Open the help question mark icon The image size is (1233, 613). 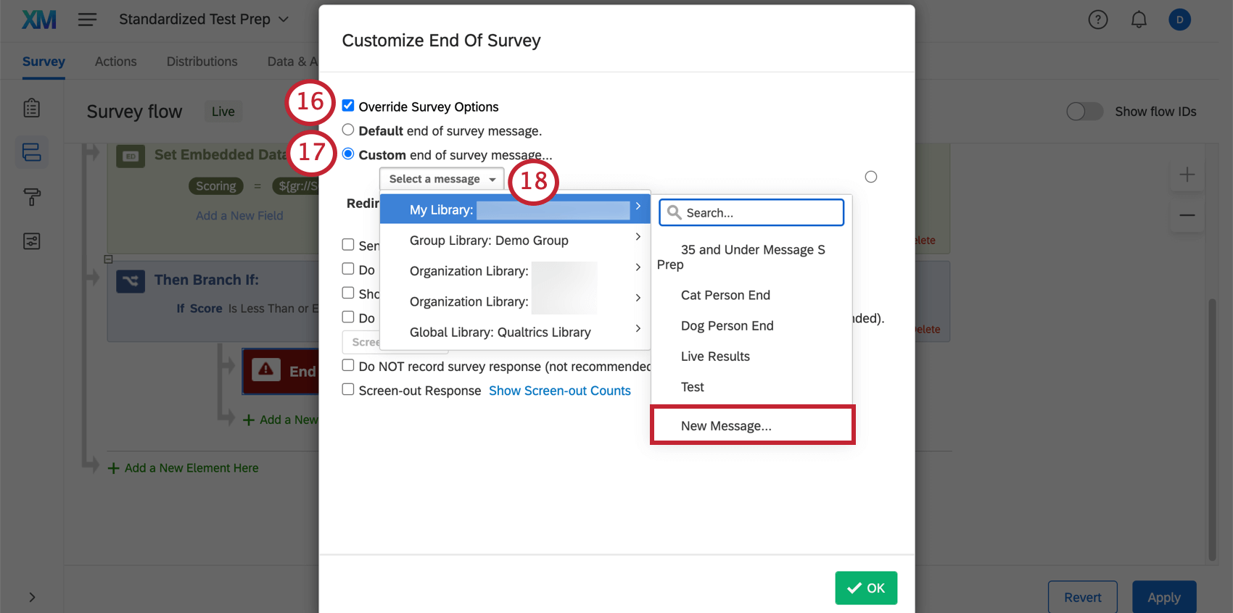(1097, 20)
